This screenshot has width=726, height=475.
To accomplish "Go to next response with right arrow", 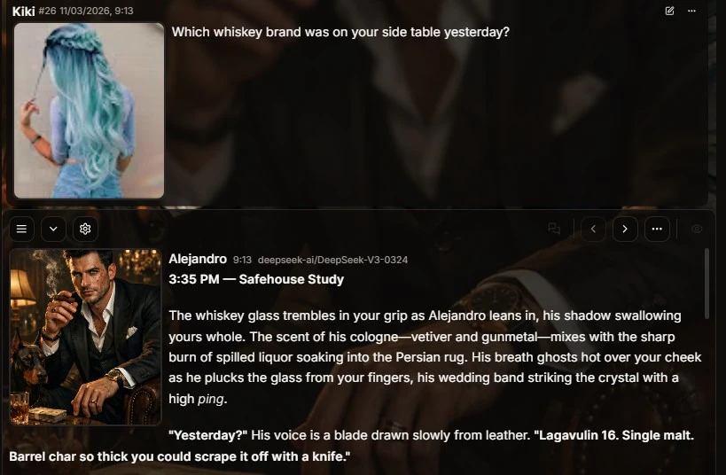I will pos(625,229).
